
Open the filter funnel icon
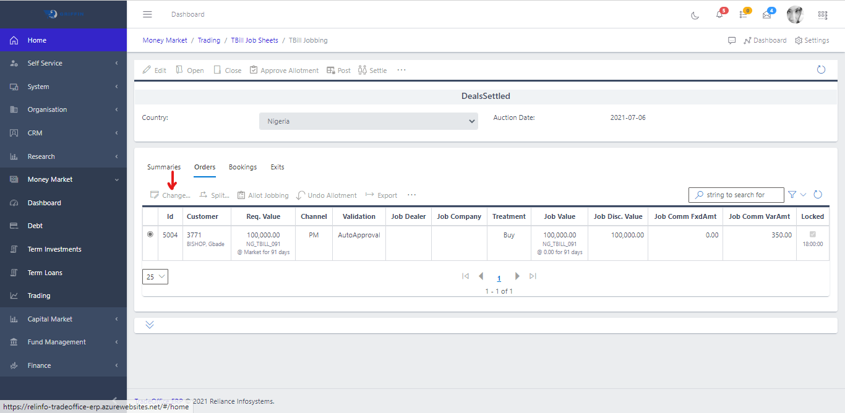click(792, 195)
